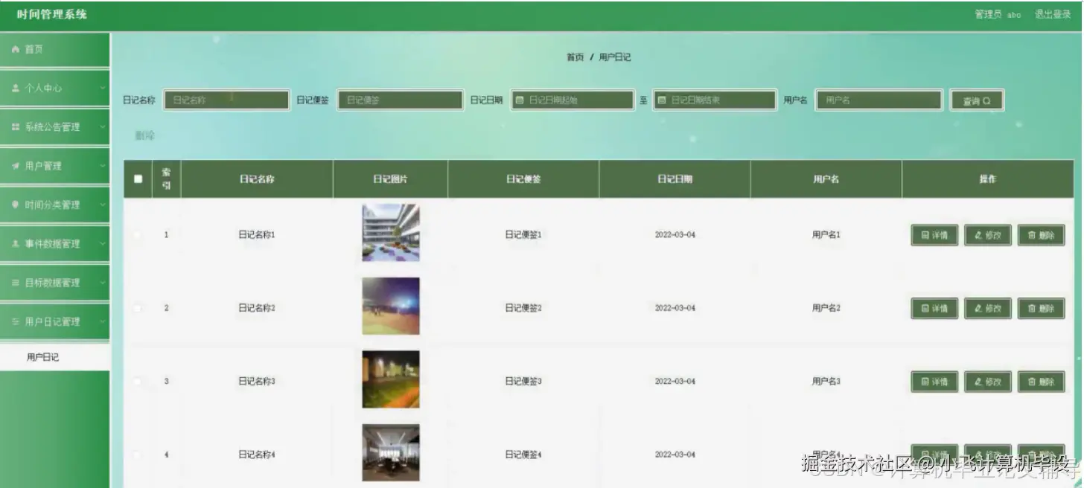Click the 管理员 abc user label
1084x488 pixels.
998,14
